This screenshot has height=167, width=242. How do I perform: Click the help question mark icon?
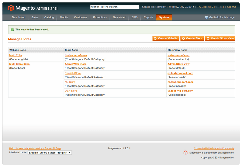[x=206, y=17]
